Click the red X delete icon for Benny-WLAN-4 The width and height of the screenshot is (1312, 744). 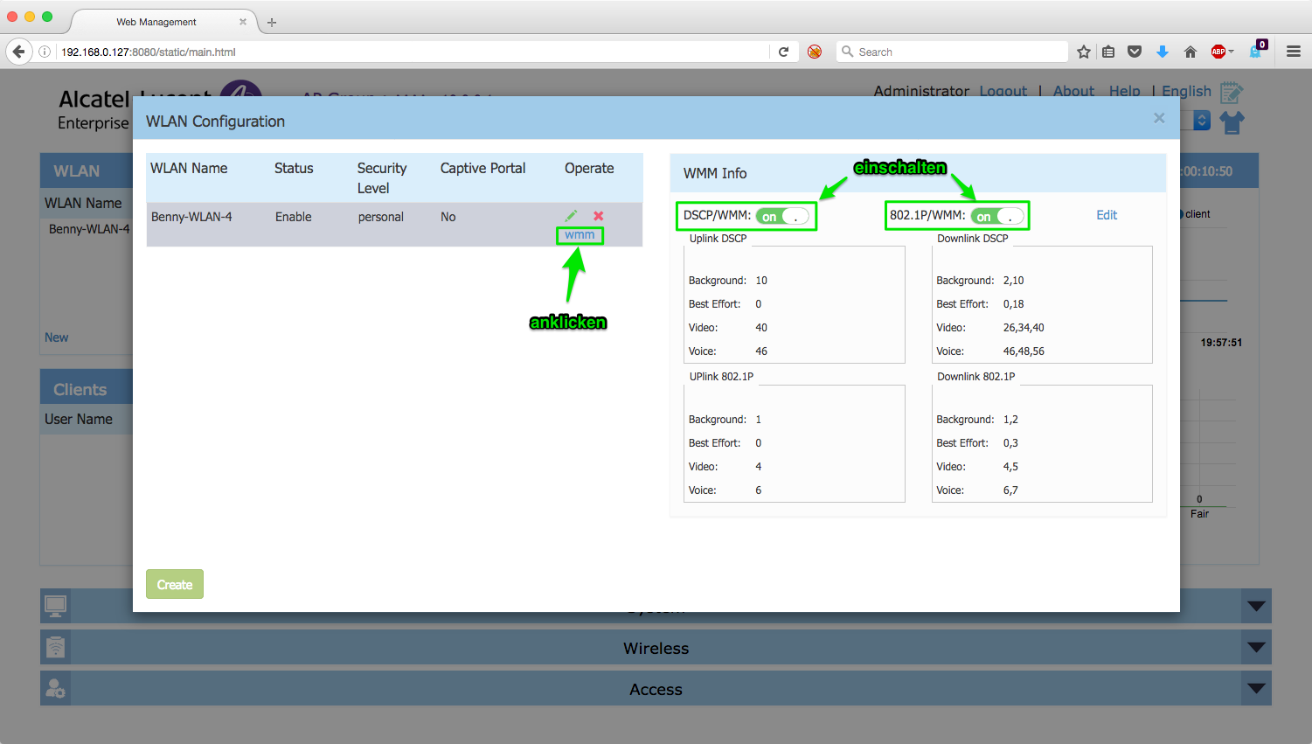599,216
